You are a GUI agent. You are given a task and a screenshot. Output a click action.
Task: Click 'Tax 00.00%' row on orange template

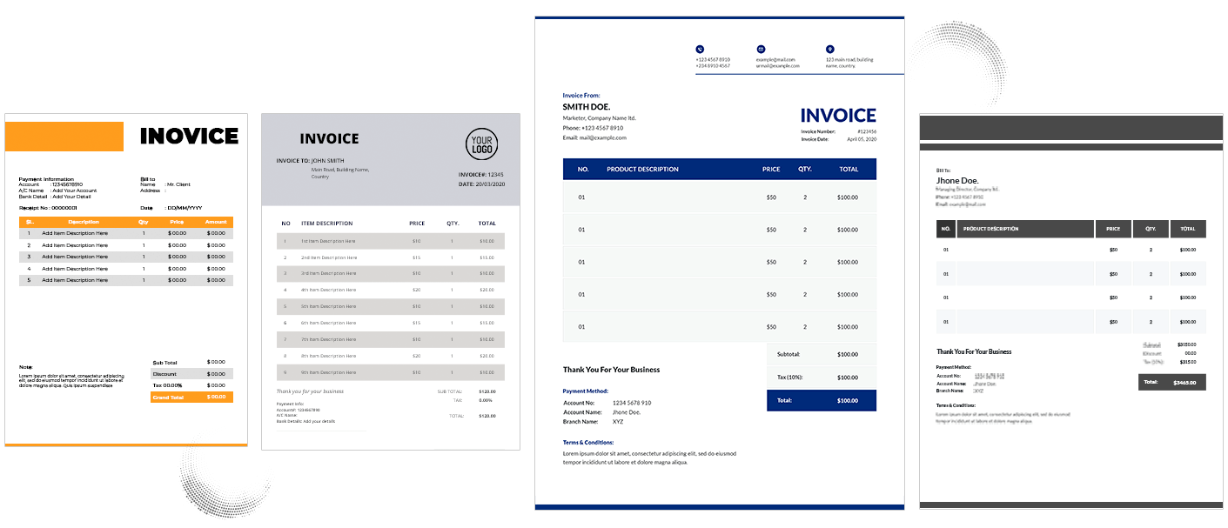tap(191, 385)
